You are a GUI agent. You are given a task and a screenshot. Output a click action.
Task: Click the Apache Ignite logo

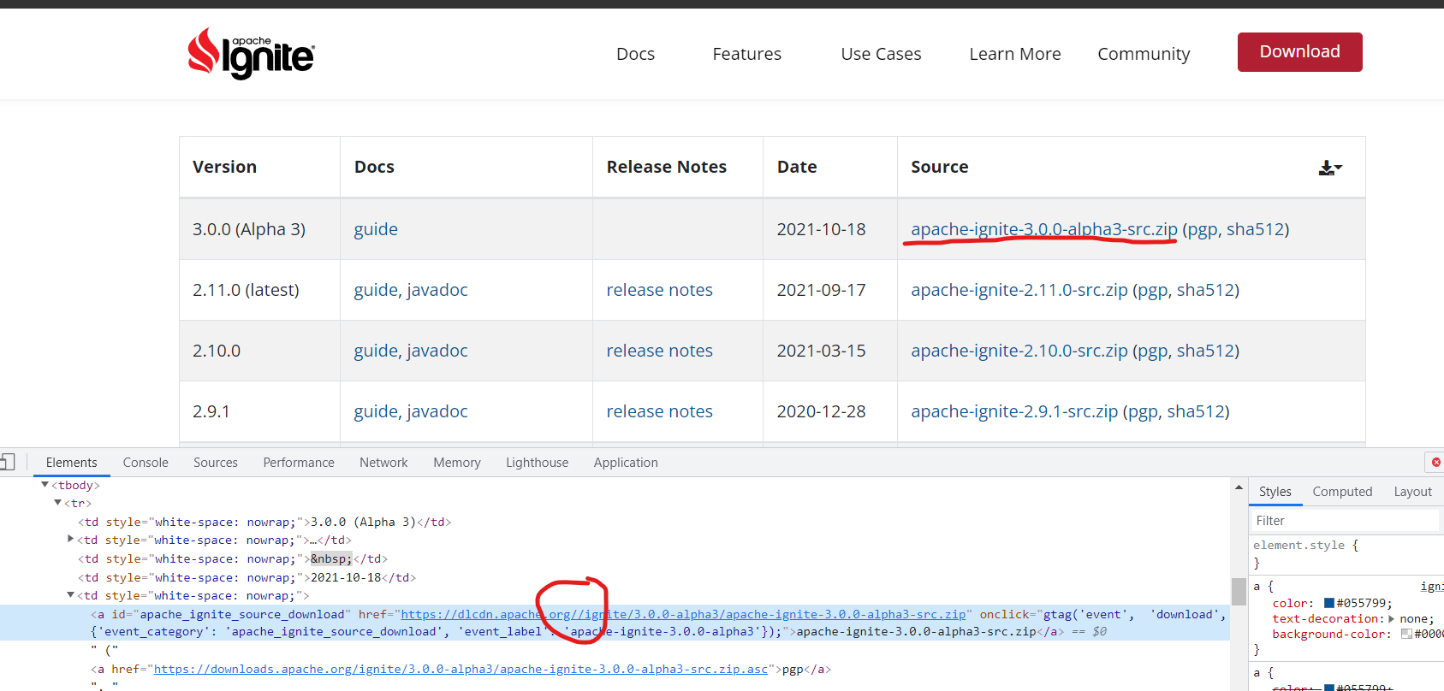tap(251, 54)
